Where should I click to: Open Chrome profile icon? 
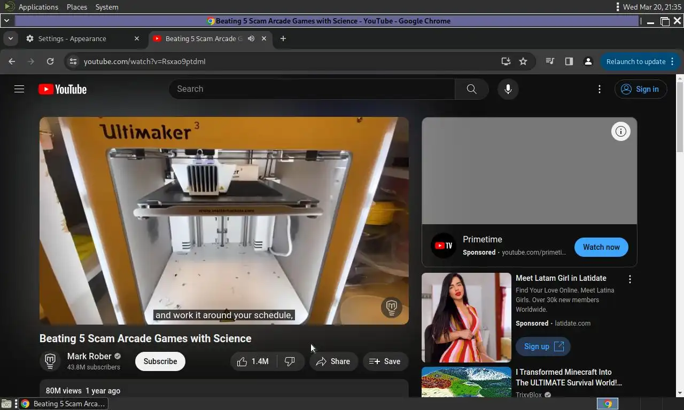(x=588, y=61)
